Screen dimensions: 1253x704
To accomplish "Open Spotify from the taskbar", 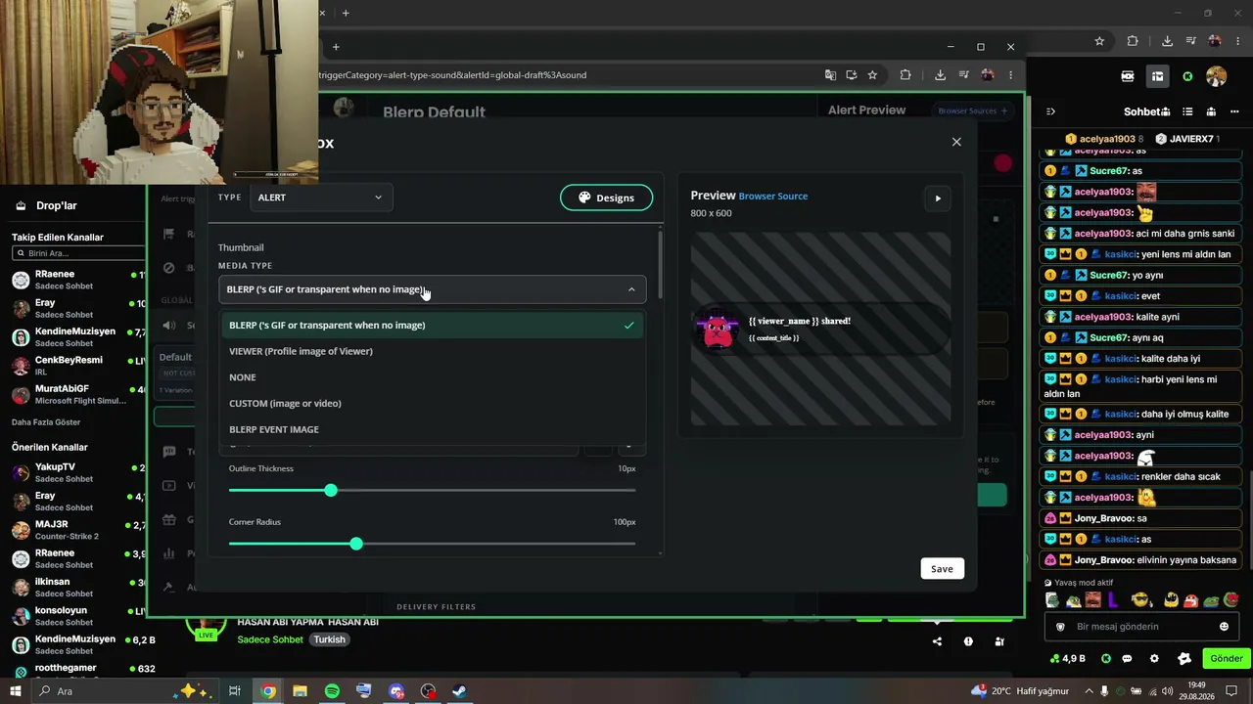I will [x=332, y=691].
